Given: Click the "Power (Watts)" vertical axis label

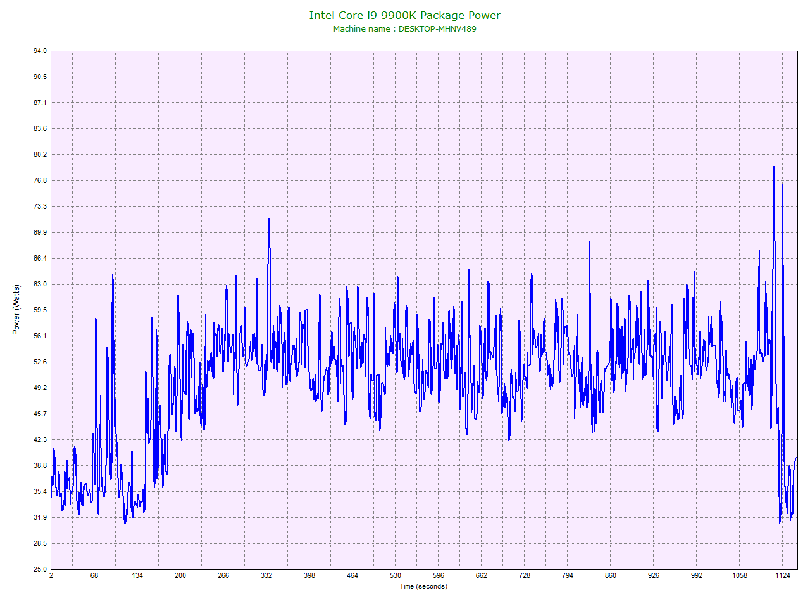Looking at the screenshot, I should [x=16, y=310].
